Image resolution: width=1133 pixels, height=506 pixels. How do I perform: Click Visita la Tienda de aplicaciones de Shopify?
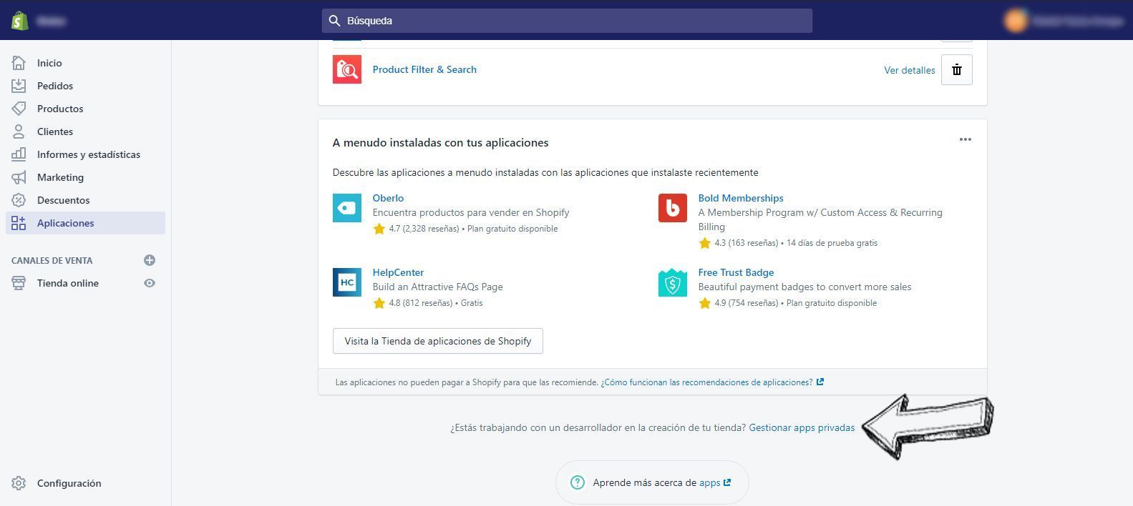point(438,341)
